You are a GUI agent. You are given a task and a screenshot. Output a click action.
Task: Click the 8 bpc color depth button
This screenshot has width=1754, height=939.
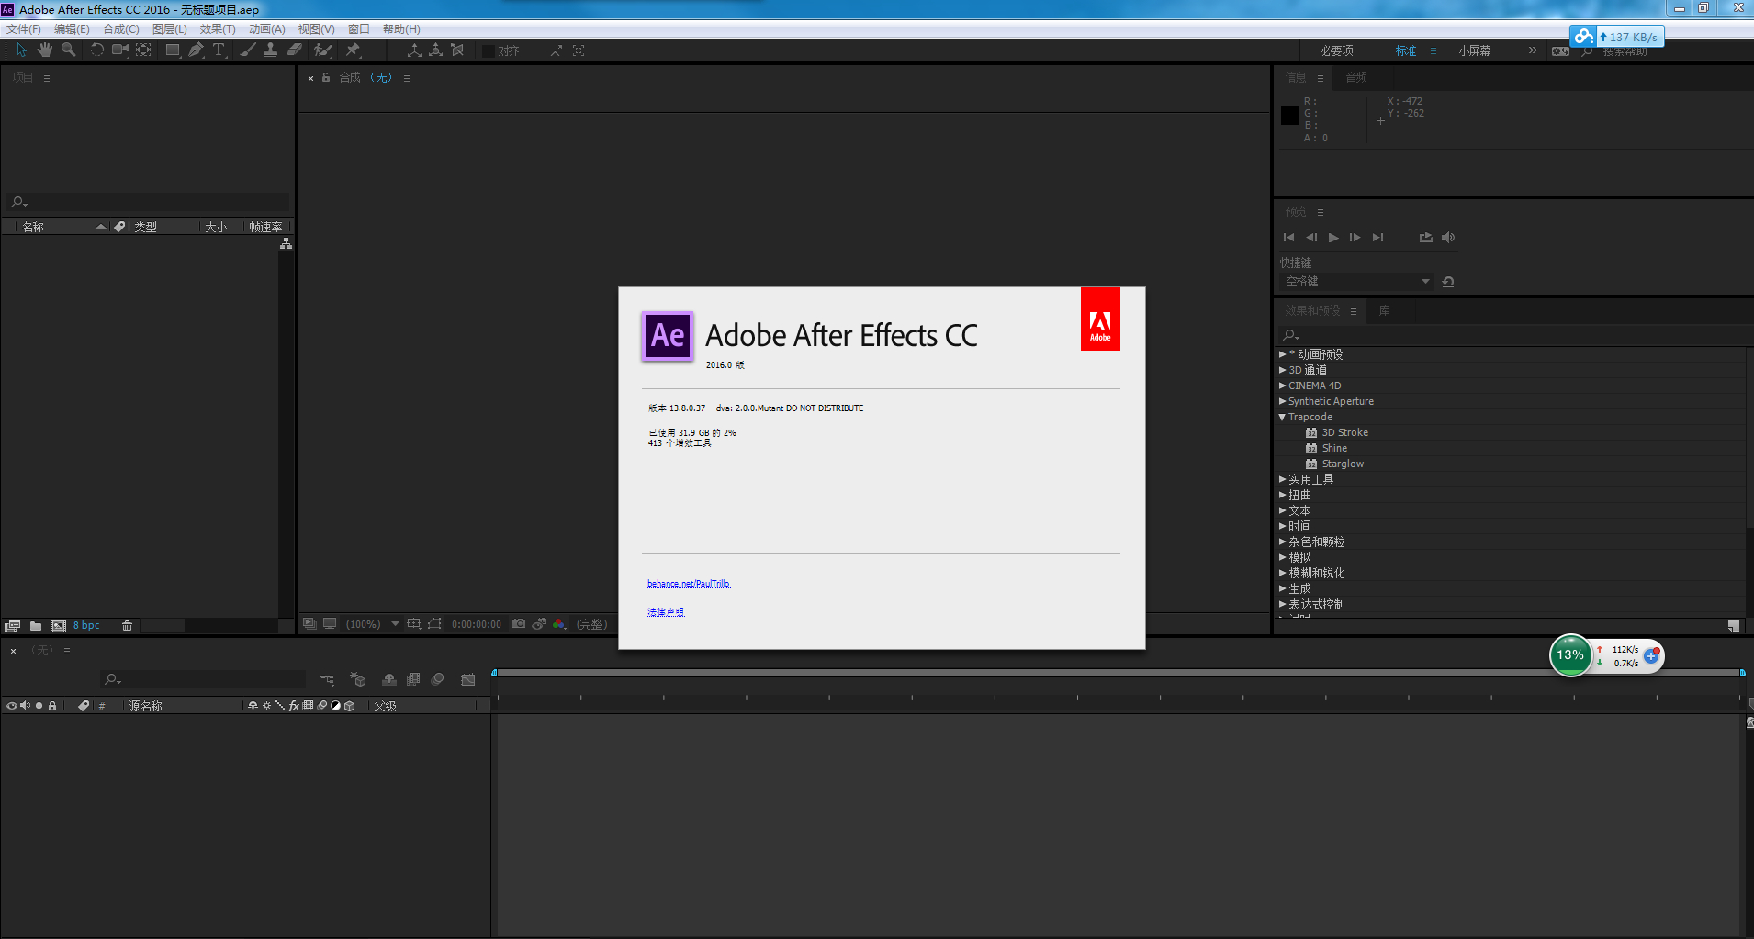coord(86,626)
